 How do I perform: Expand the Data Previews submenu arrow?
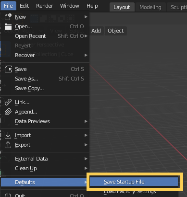[86, 121]
